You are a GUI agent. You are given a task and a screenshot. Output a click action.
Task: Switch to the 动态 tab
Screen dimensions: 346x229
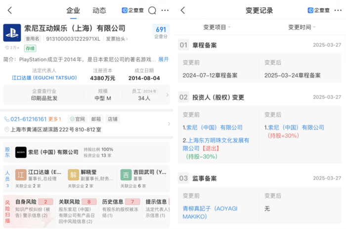click(99, 10)
